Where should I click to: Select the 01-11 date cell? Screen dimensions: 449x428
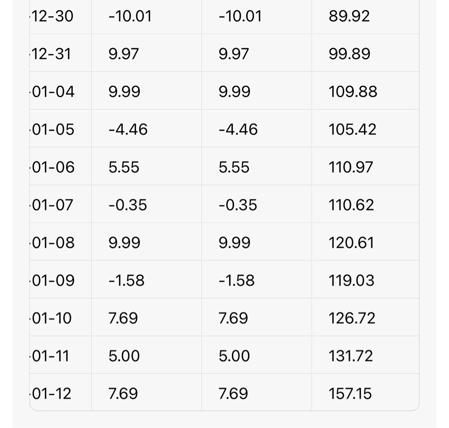50,356
